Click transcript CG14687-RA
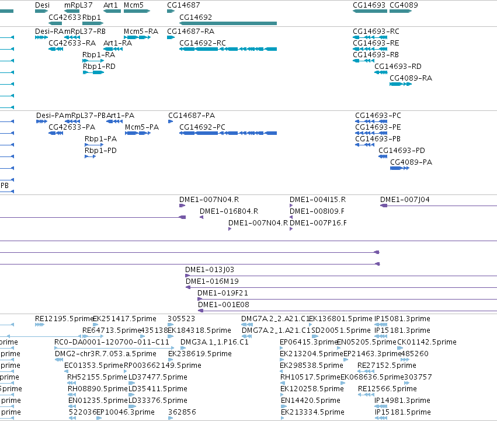497x421 pixels. click(190, 32)
